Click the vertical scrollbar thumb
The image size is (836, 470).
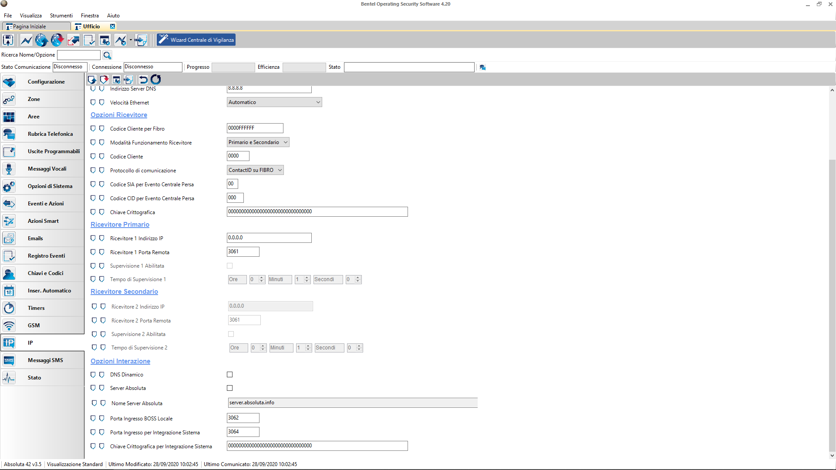[832, 306]
